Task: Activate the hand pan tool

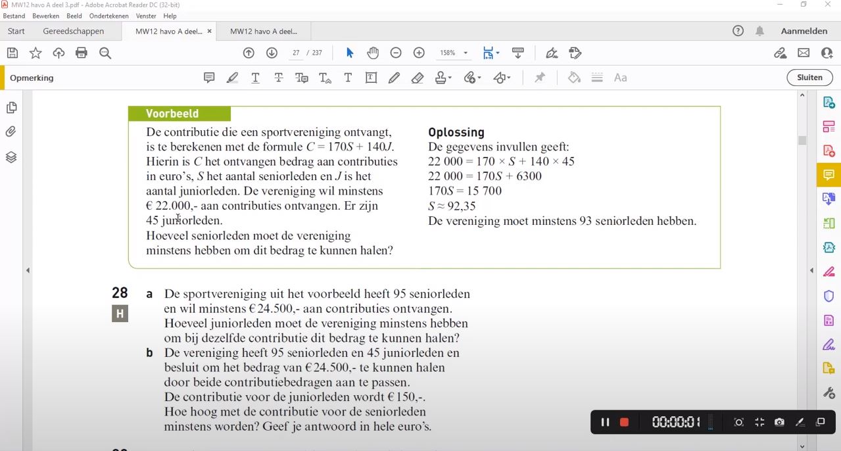Action: pos(373,53)
